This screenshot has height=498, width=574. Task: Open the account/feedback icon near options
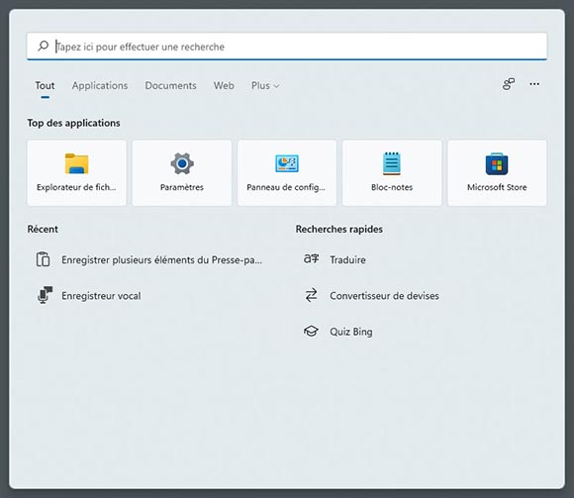click(x=509, y=84)
